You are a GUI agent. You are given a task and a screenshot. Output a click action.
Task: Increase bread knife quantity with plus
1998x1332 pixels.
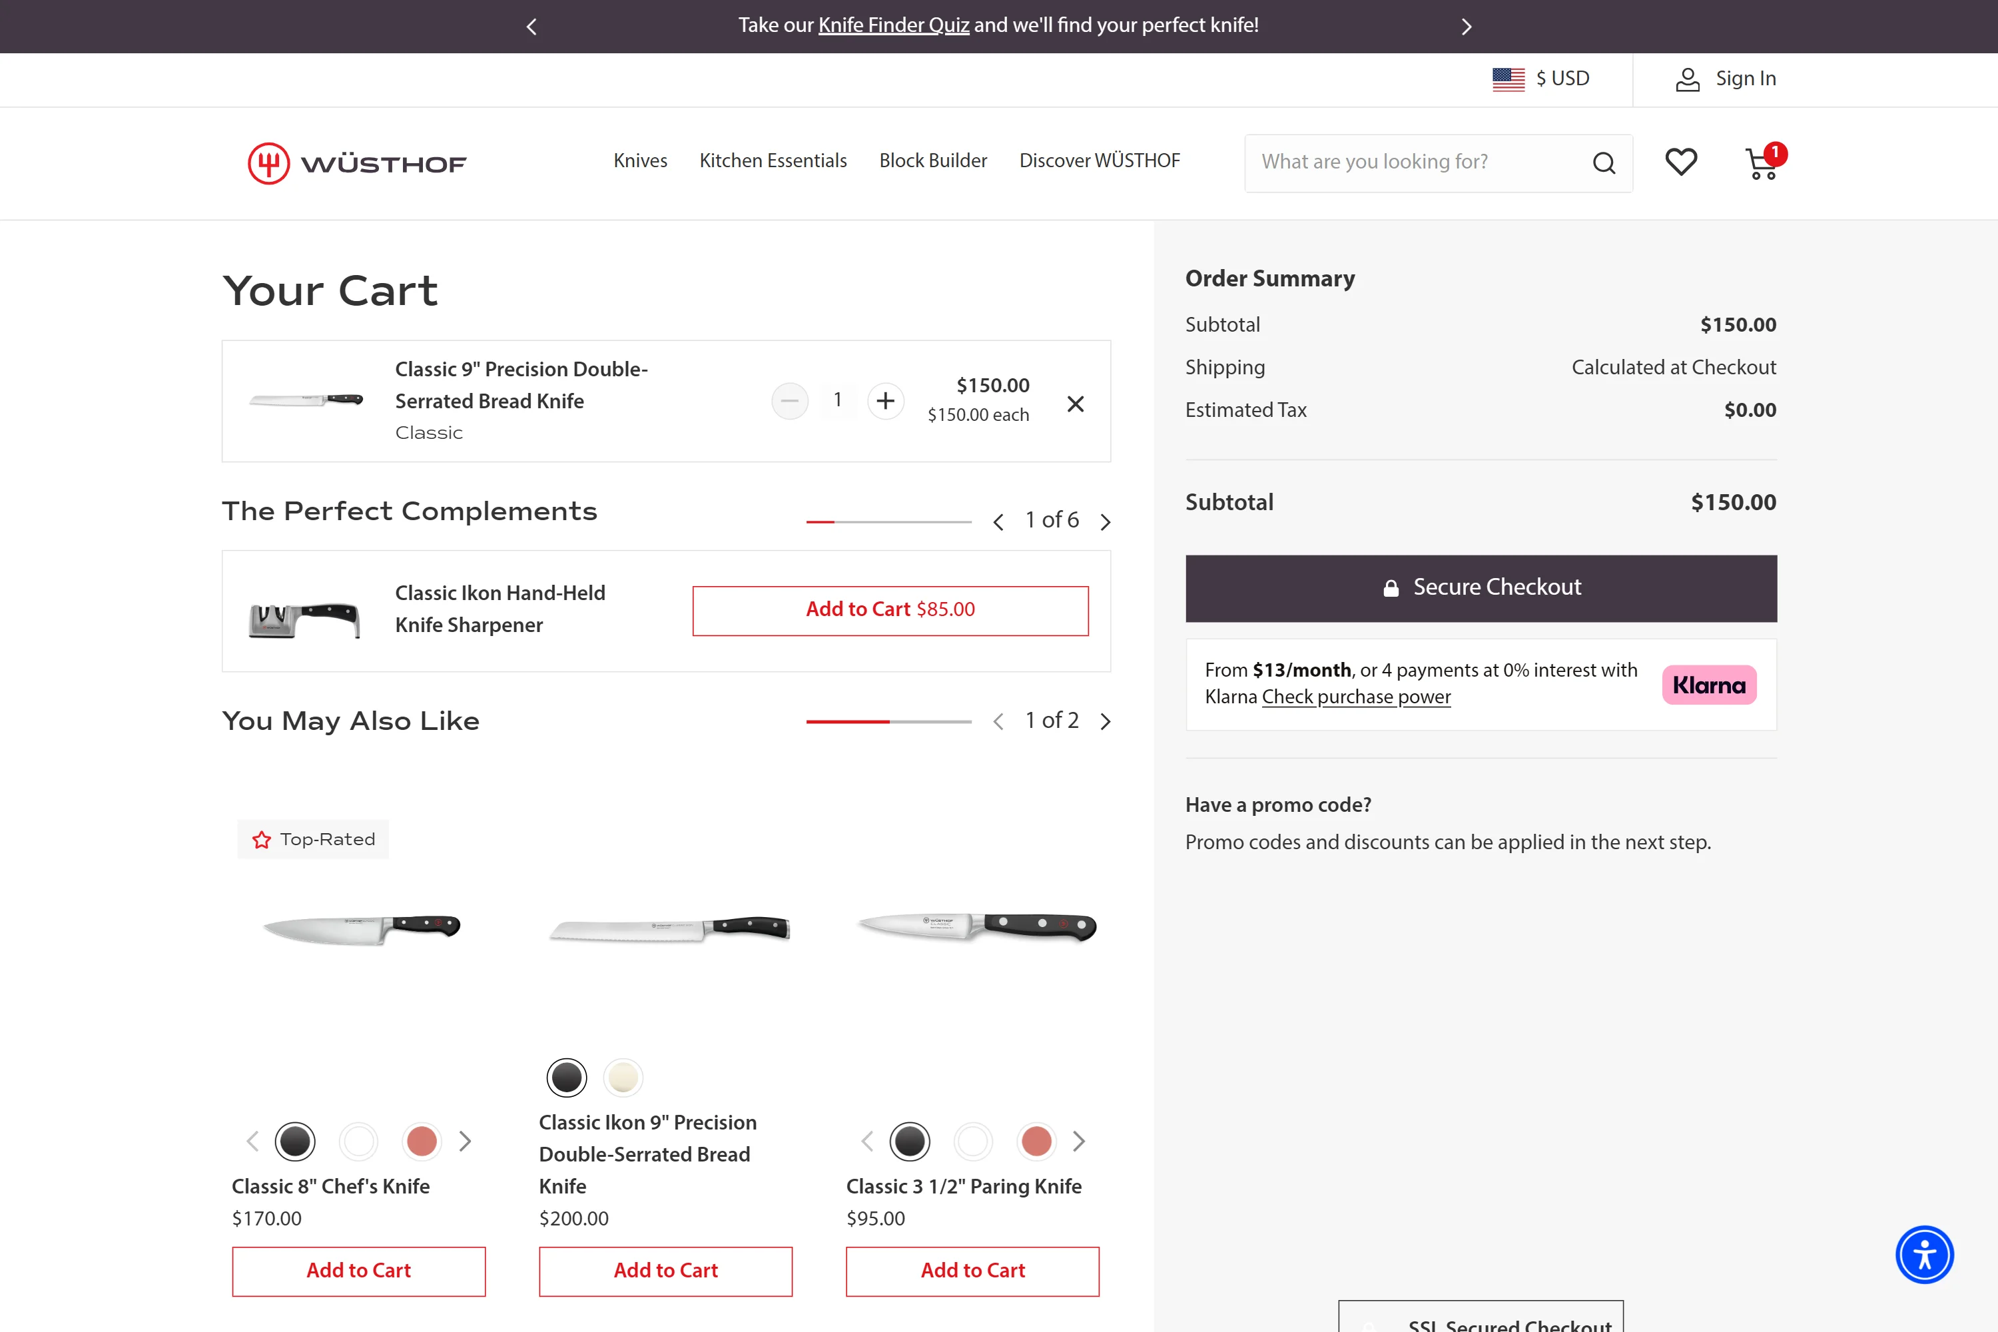coord(885,400)
